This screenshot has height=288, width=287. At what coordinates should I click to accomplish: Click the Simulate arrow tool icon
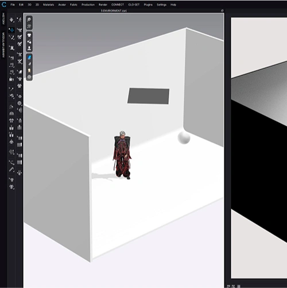[11, 20]
